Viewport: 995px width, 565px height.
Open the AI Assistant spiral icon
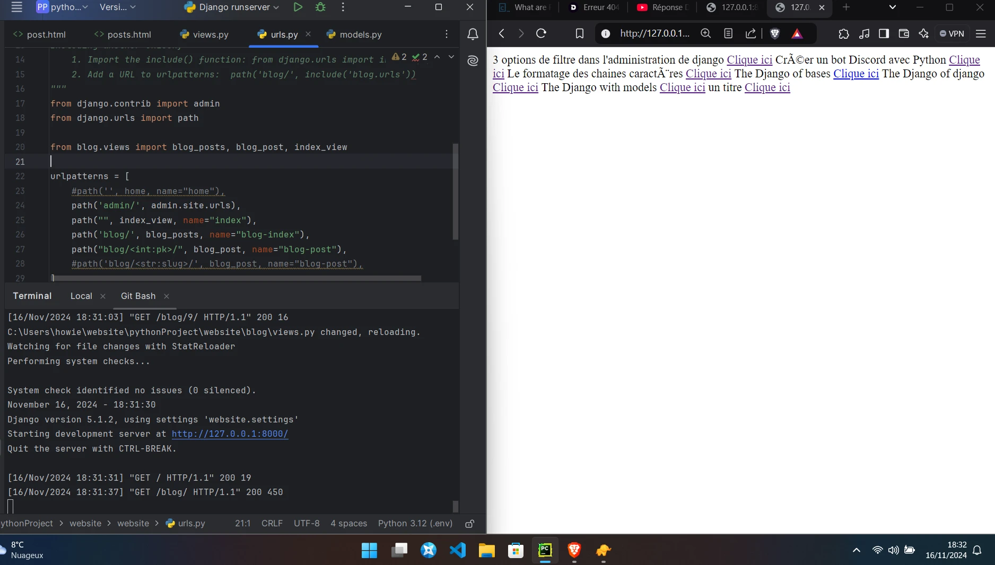coord(472,61)
